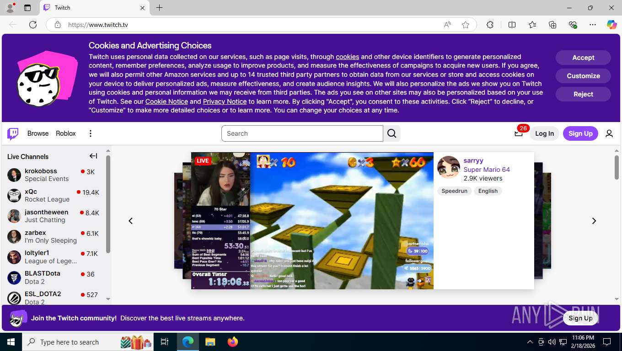Open zarbex channel avatar
The width and height of the screenshot is (622, 351).
(x=14, y=237)
